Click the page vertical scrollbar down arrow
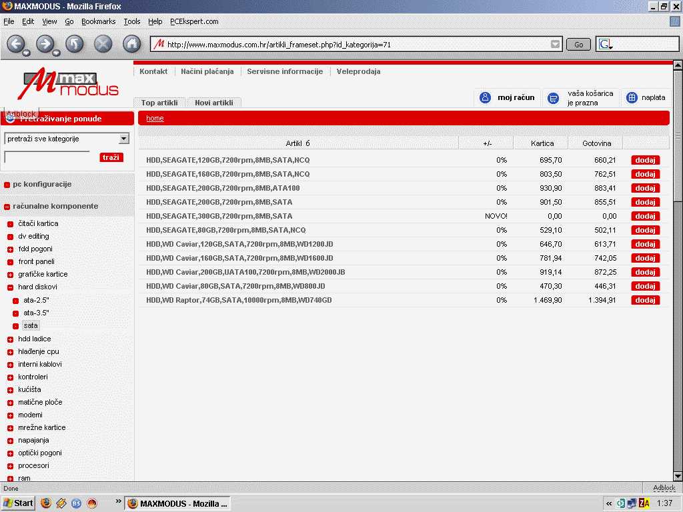Screen dimensions: 683x512 tap(678, 476)
